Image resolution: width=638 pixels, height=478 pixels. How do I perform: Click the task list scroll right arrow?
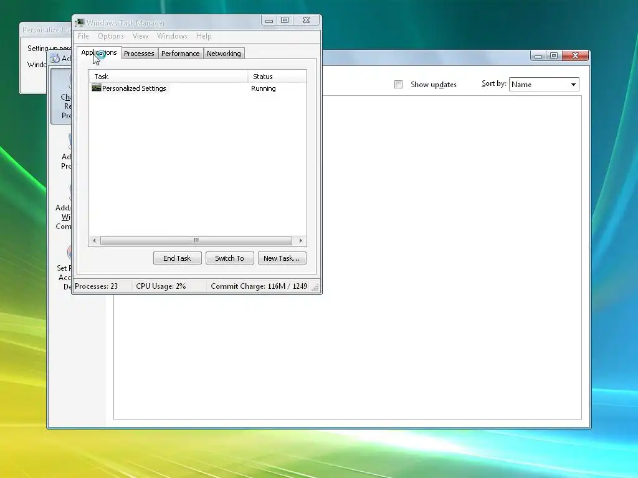[x=301, y=241]
